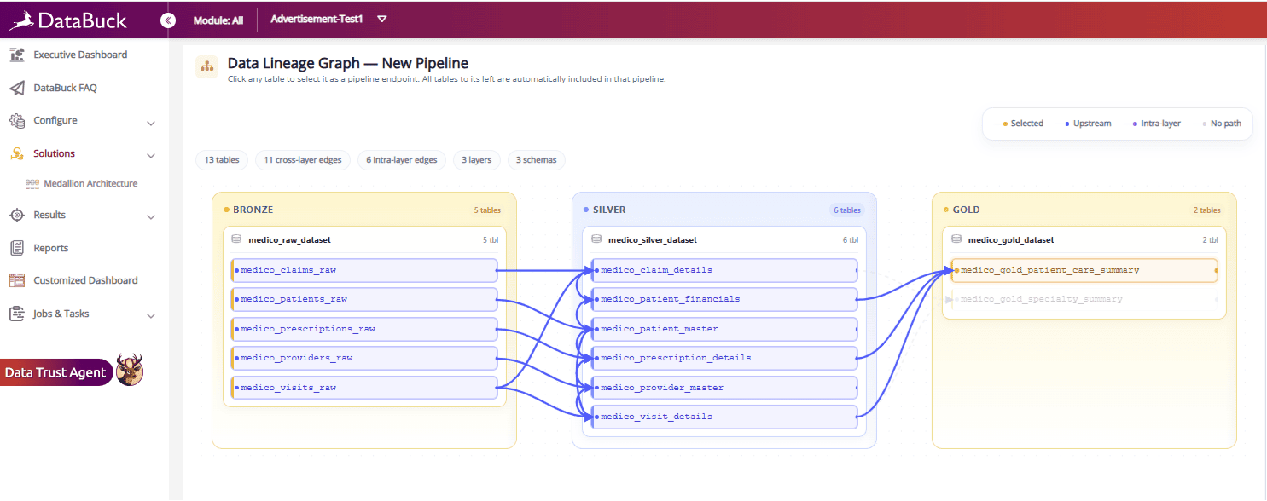Click the DataBuck FAQ paper plane icon
The width and height of the screenshot is (1267, 501).
17,88
